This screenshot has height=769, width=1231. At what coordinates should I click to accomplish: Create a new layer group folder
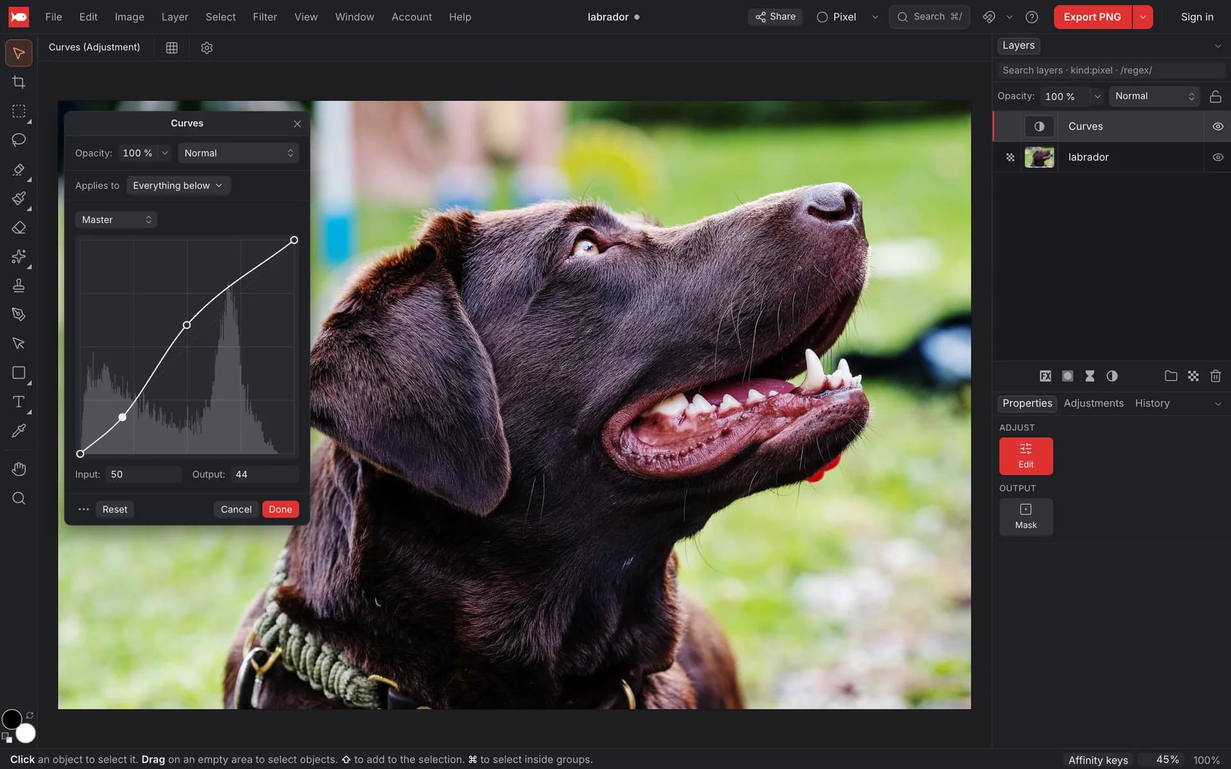1171,376
